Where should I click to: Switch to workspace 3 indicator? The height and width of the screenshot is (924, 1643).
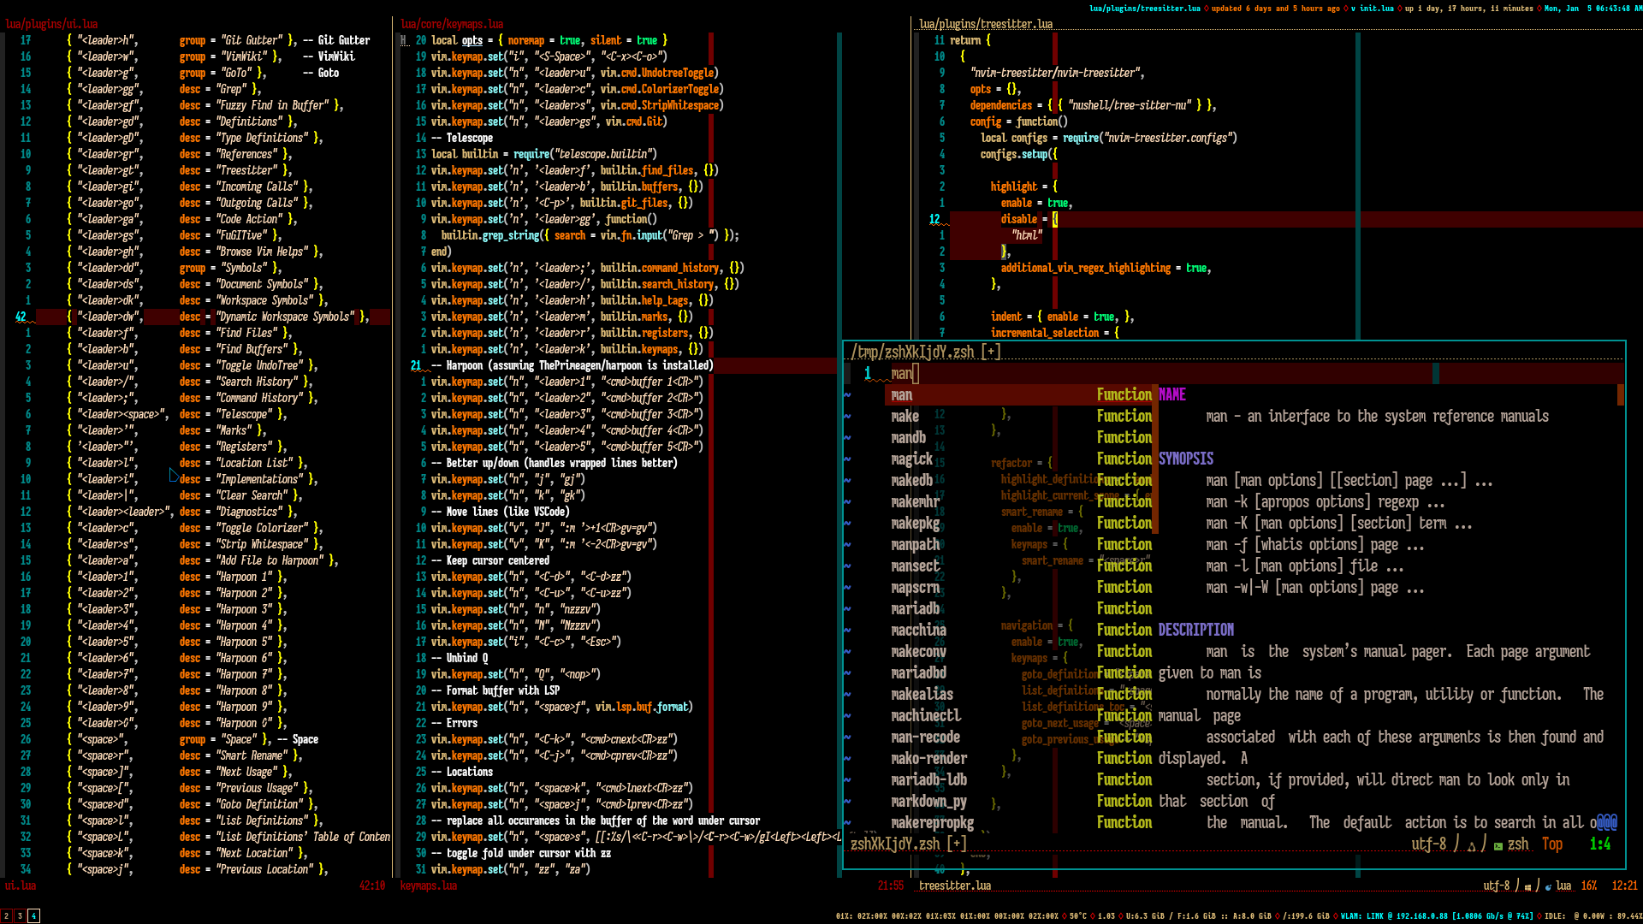pyautogui.click(x=20, y=915)
